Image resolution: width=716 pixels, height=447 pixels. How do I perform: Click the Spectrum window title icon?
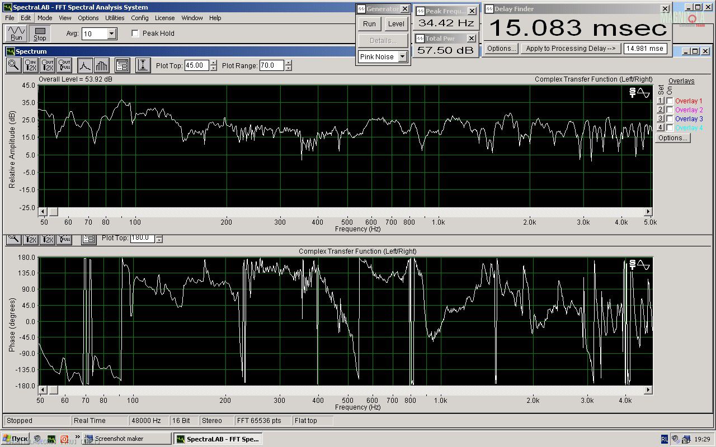coord(10,51)
